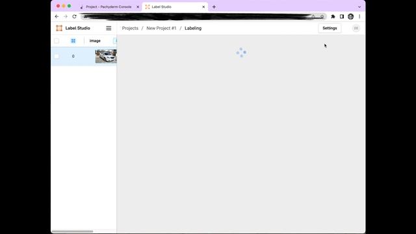Open New Project #1 breadcrumb link

161,28
